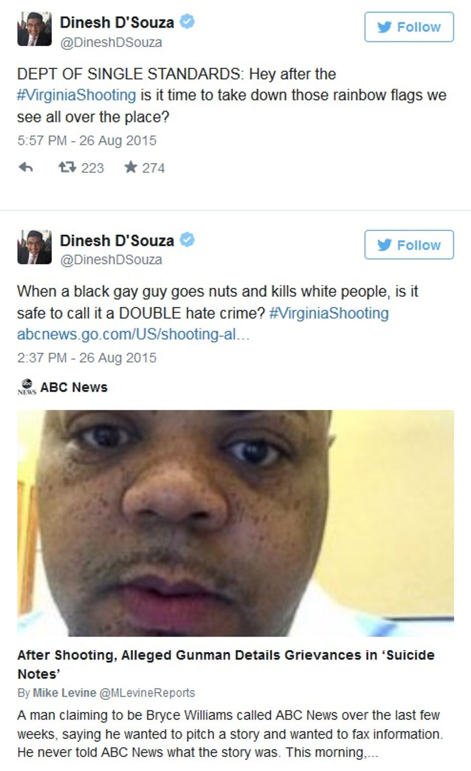Click the verified badge on the second tweet

(x=187, y=240)
